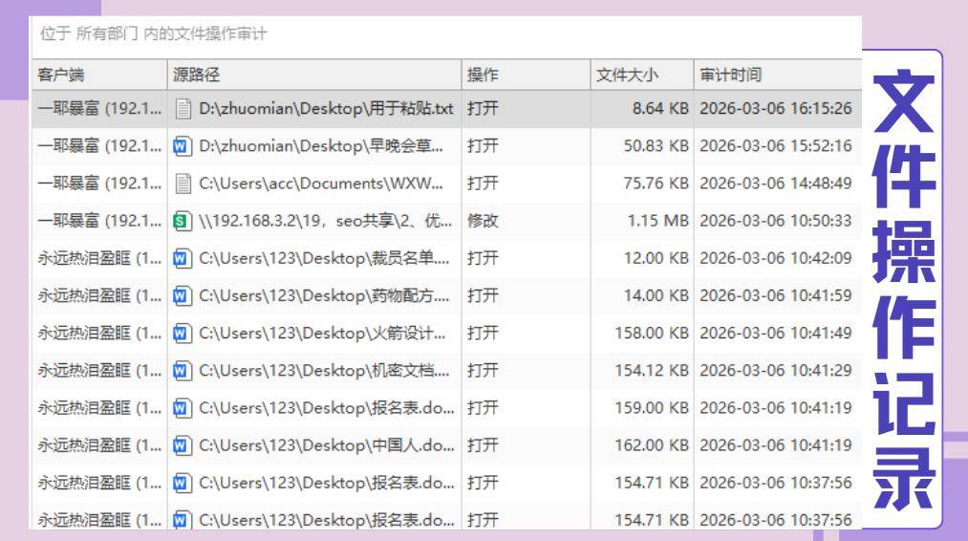
Task: Click the 位于 所有部门 内的文件操作审计 title
Action: point(154,34)
